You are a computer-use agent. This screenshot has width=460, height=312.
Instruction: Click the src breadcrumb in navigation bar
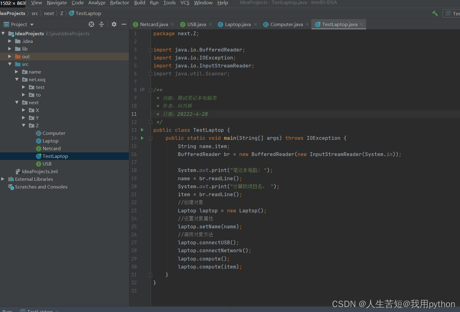[35, 13]
